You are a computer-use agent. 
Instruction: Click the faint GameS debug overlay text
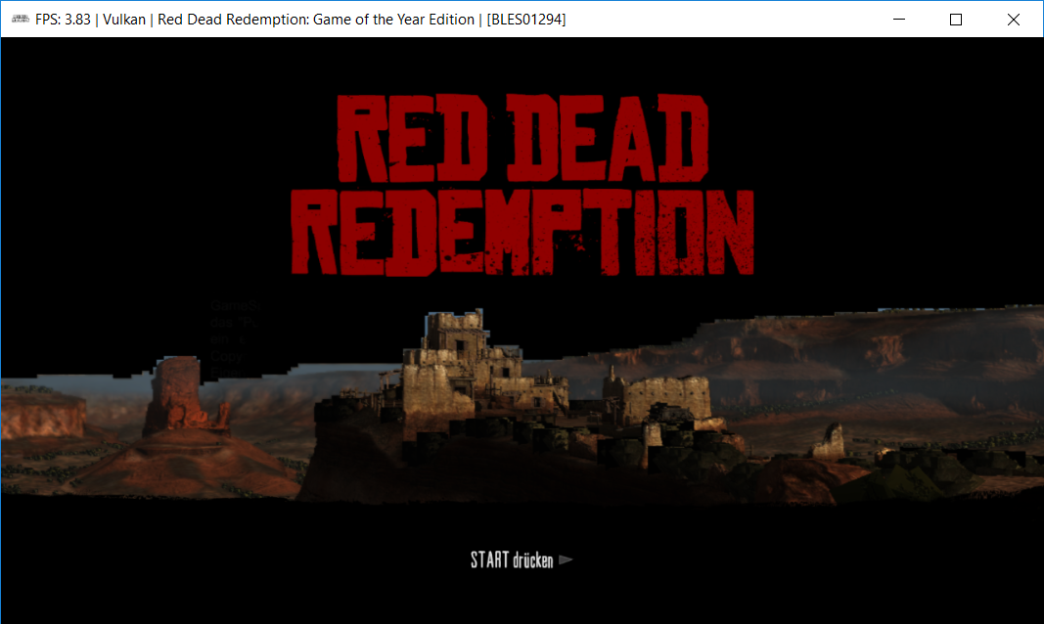pyautogui.click(x=235, y=306)
